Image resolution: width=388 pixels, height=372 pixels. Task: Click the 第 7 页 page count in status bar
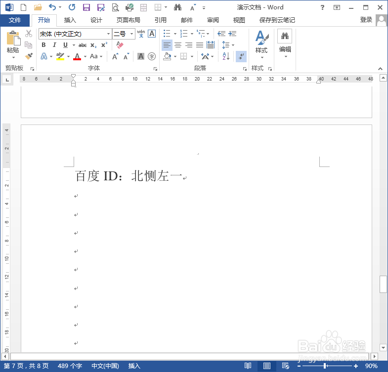26,366
